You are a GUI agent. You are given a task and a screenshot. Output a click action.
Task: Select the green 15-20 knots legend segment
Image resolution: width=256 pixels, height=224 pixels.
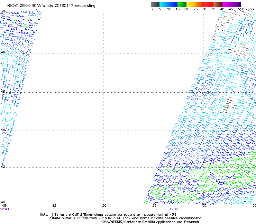[182, 4]
